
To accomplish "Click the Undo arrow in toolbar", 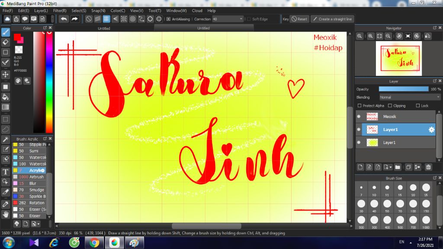I will tap(64, 19).
